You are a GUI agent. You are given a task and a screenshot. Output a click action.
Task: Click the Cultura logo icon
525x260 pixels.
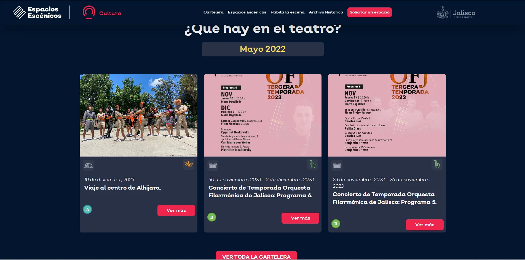click(x=89, y=12)
